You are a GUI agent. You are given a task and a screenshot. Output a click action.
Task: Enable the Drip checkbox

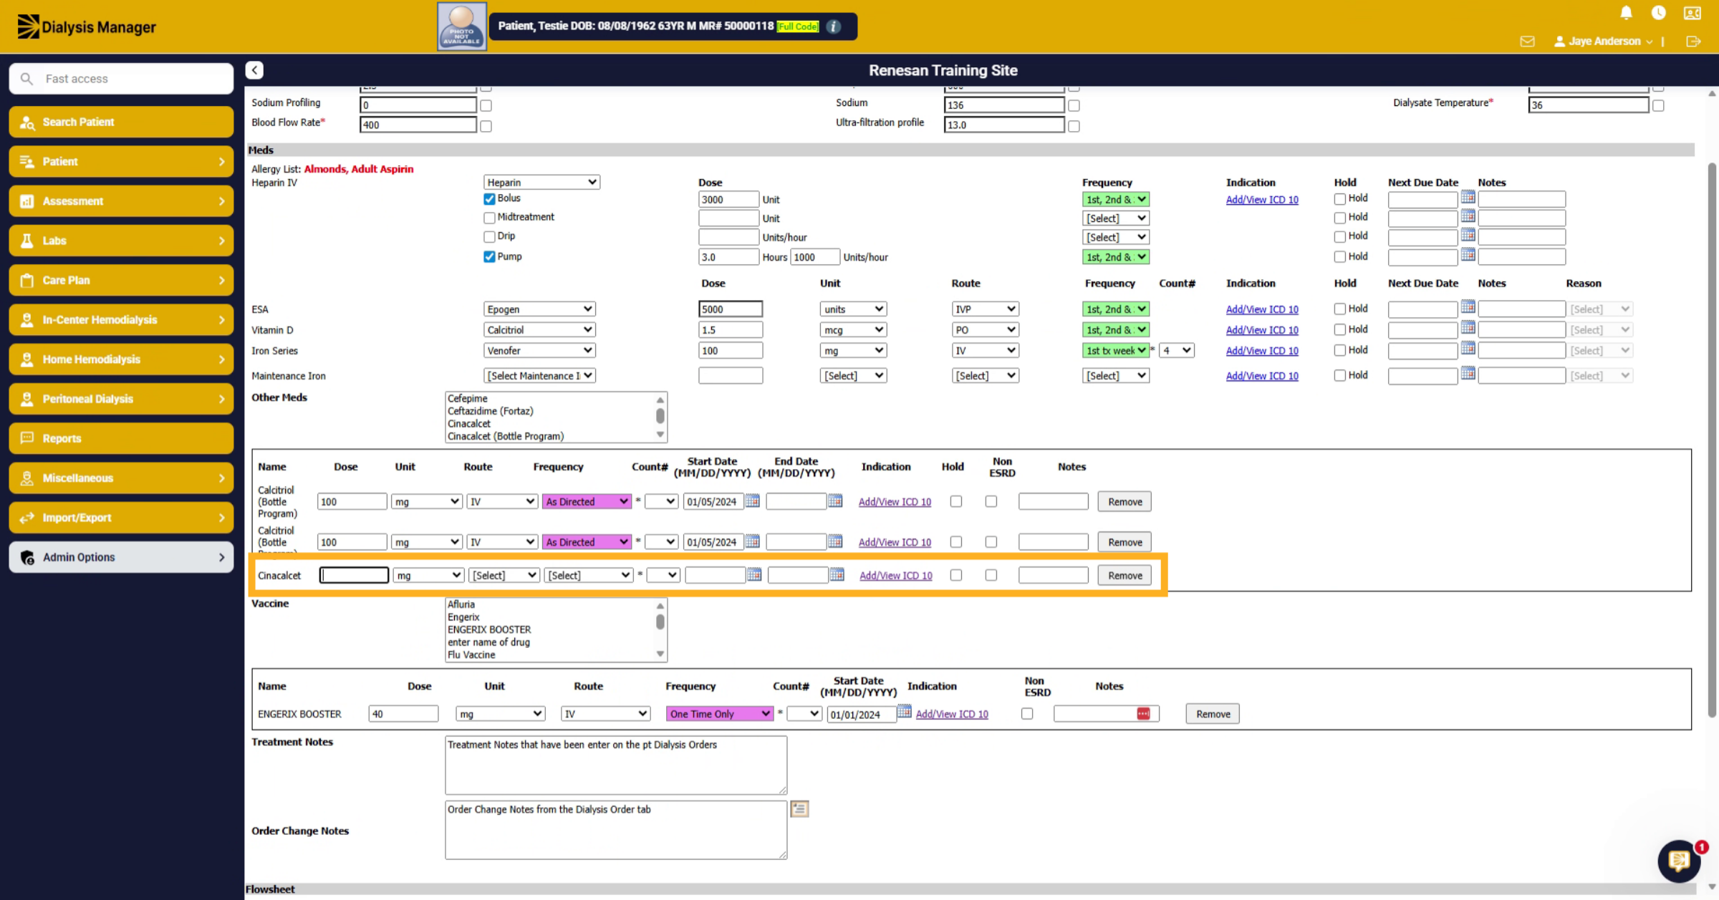click(x=489, y=236)
